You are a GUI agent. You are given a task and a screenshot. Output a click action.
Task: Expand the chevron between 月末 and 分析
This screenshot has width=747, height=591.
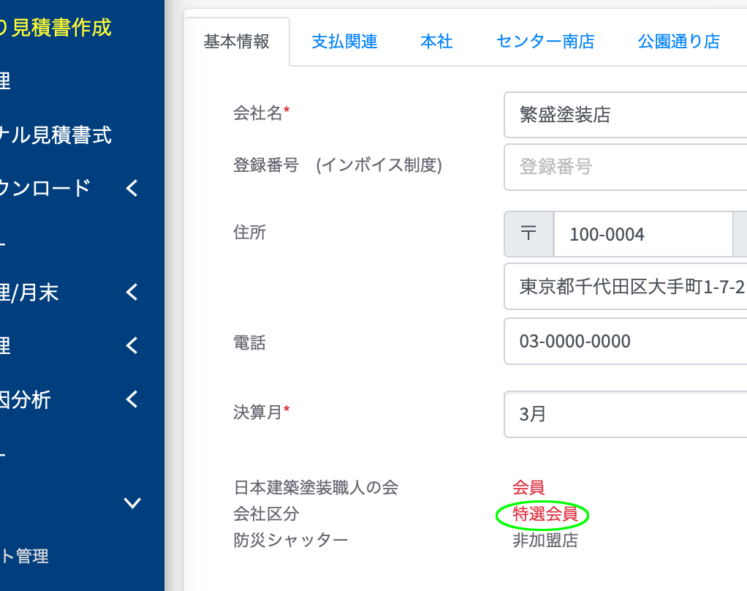132,345
